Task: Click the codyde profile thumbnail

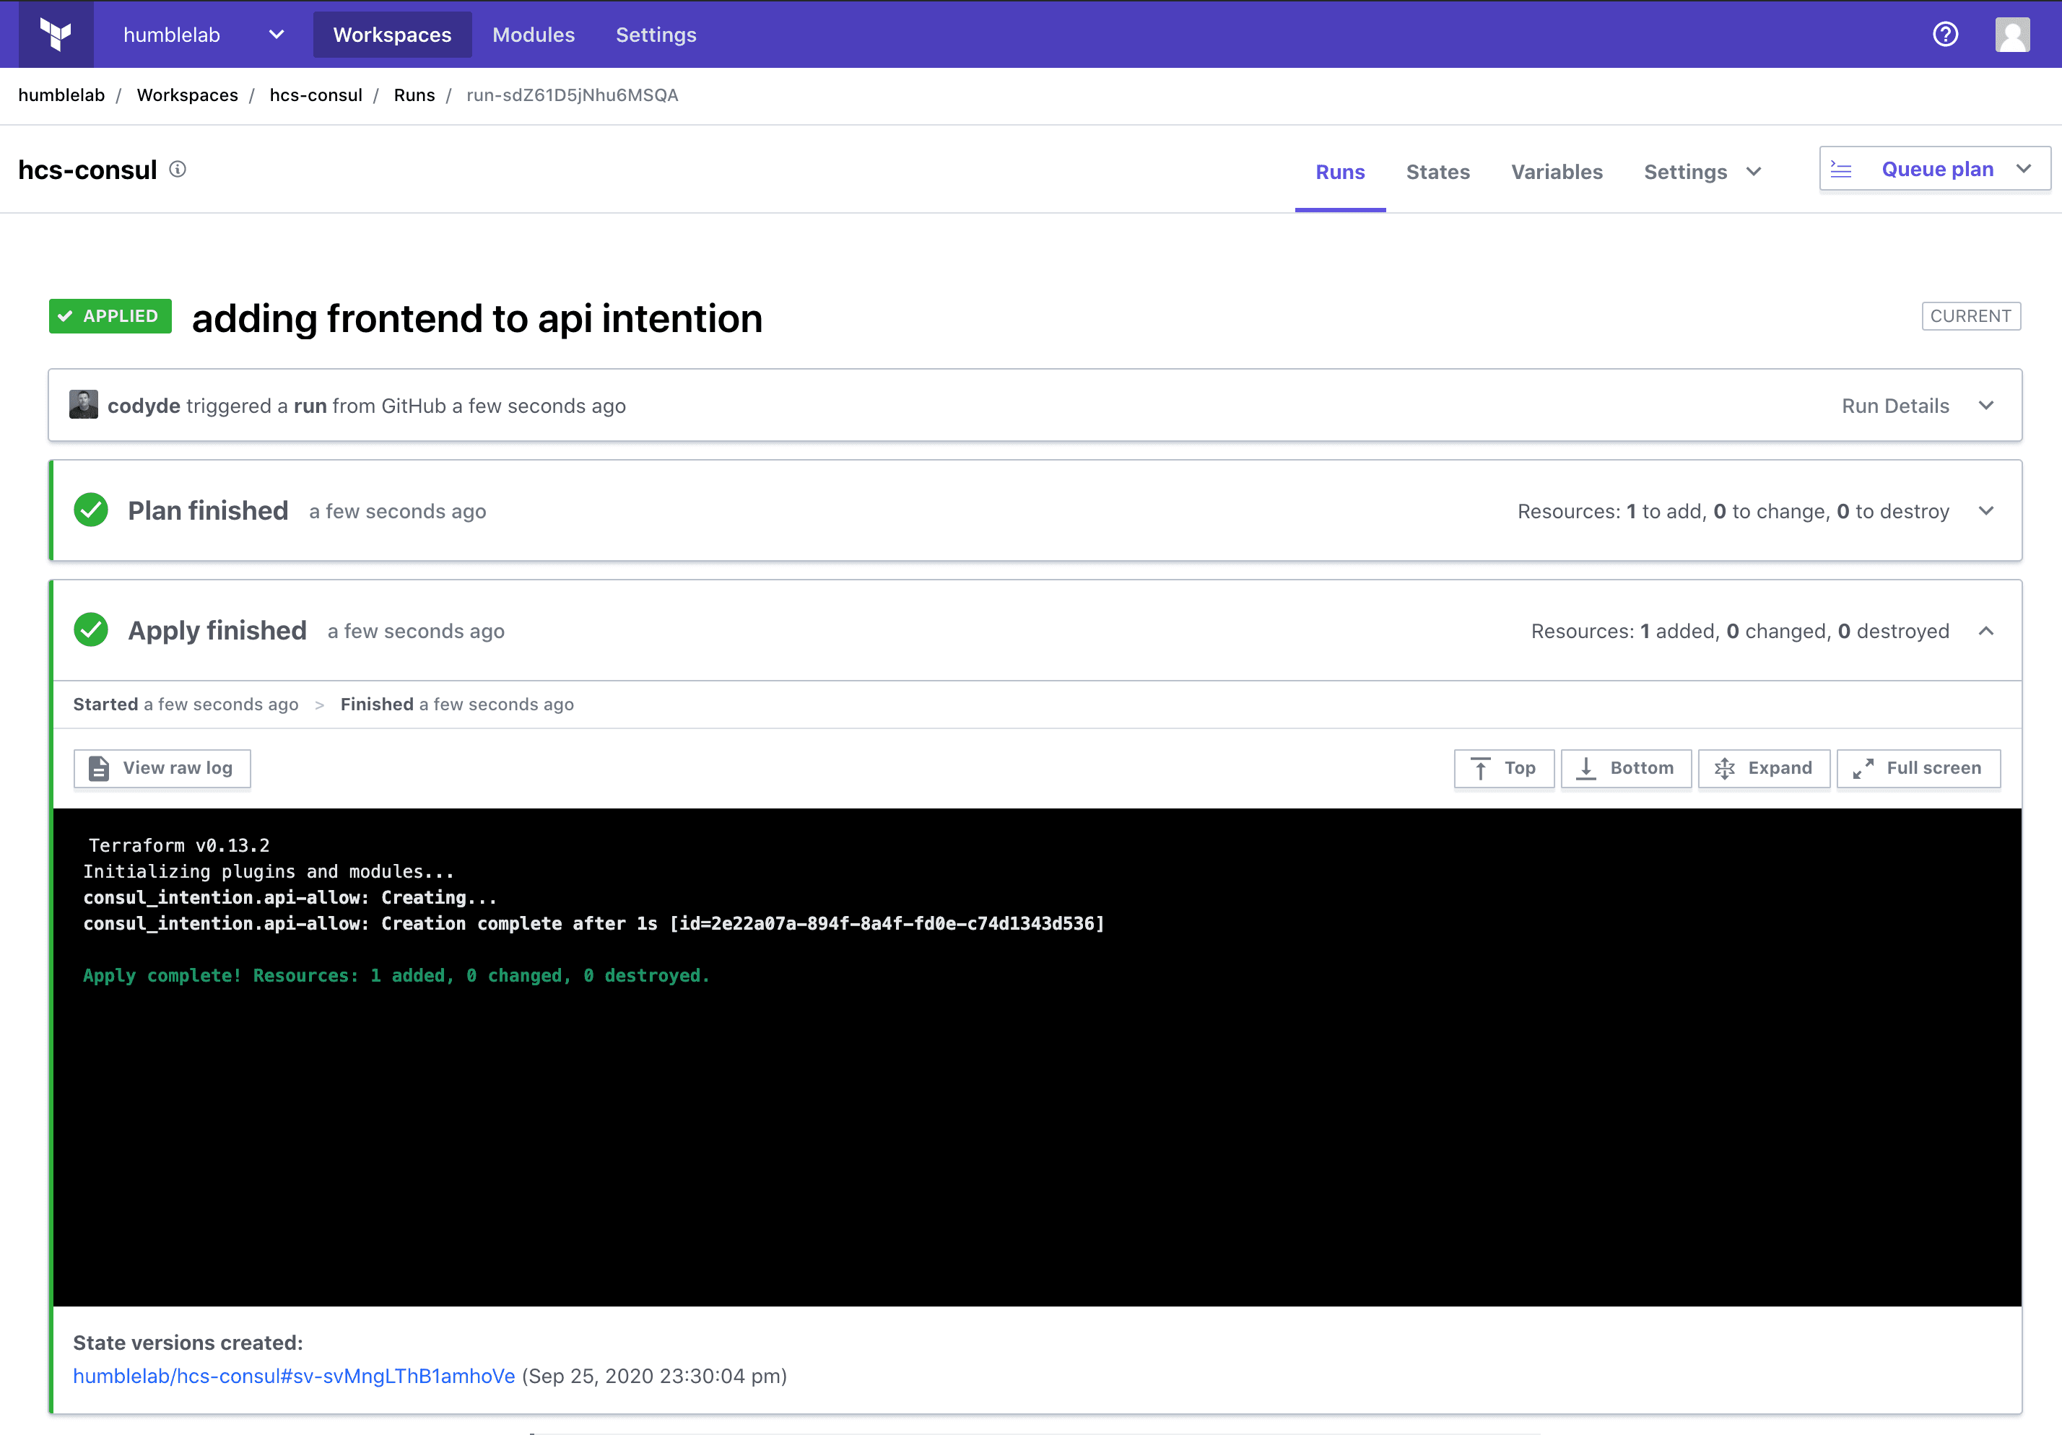Action: pyautogui.click(x=84, y=405)
